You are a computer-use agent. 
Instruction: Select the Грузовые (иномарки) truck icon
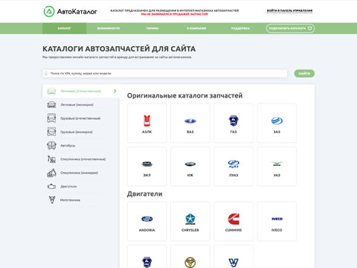[51, 132]
